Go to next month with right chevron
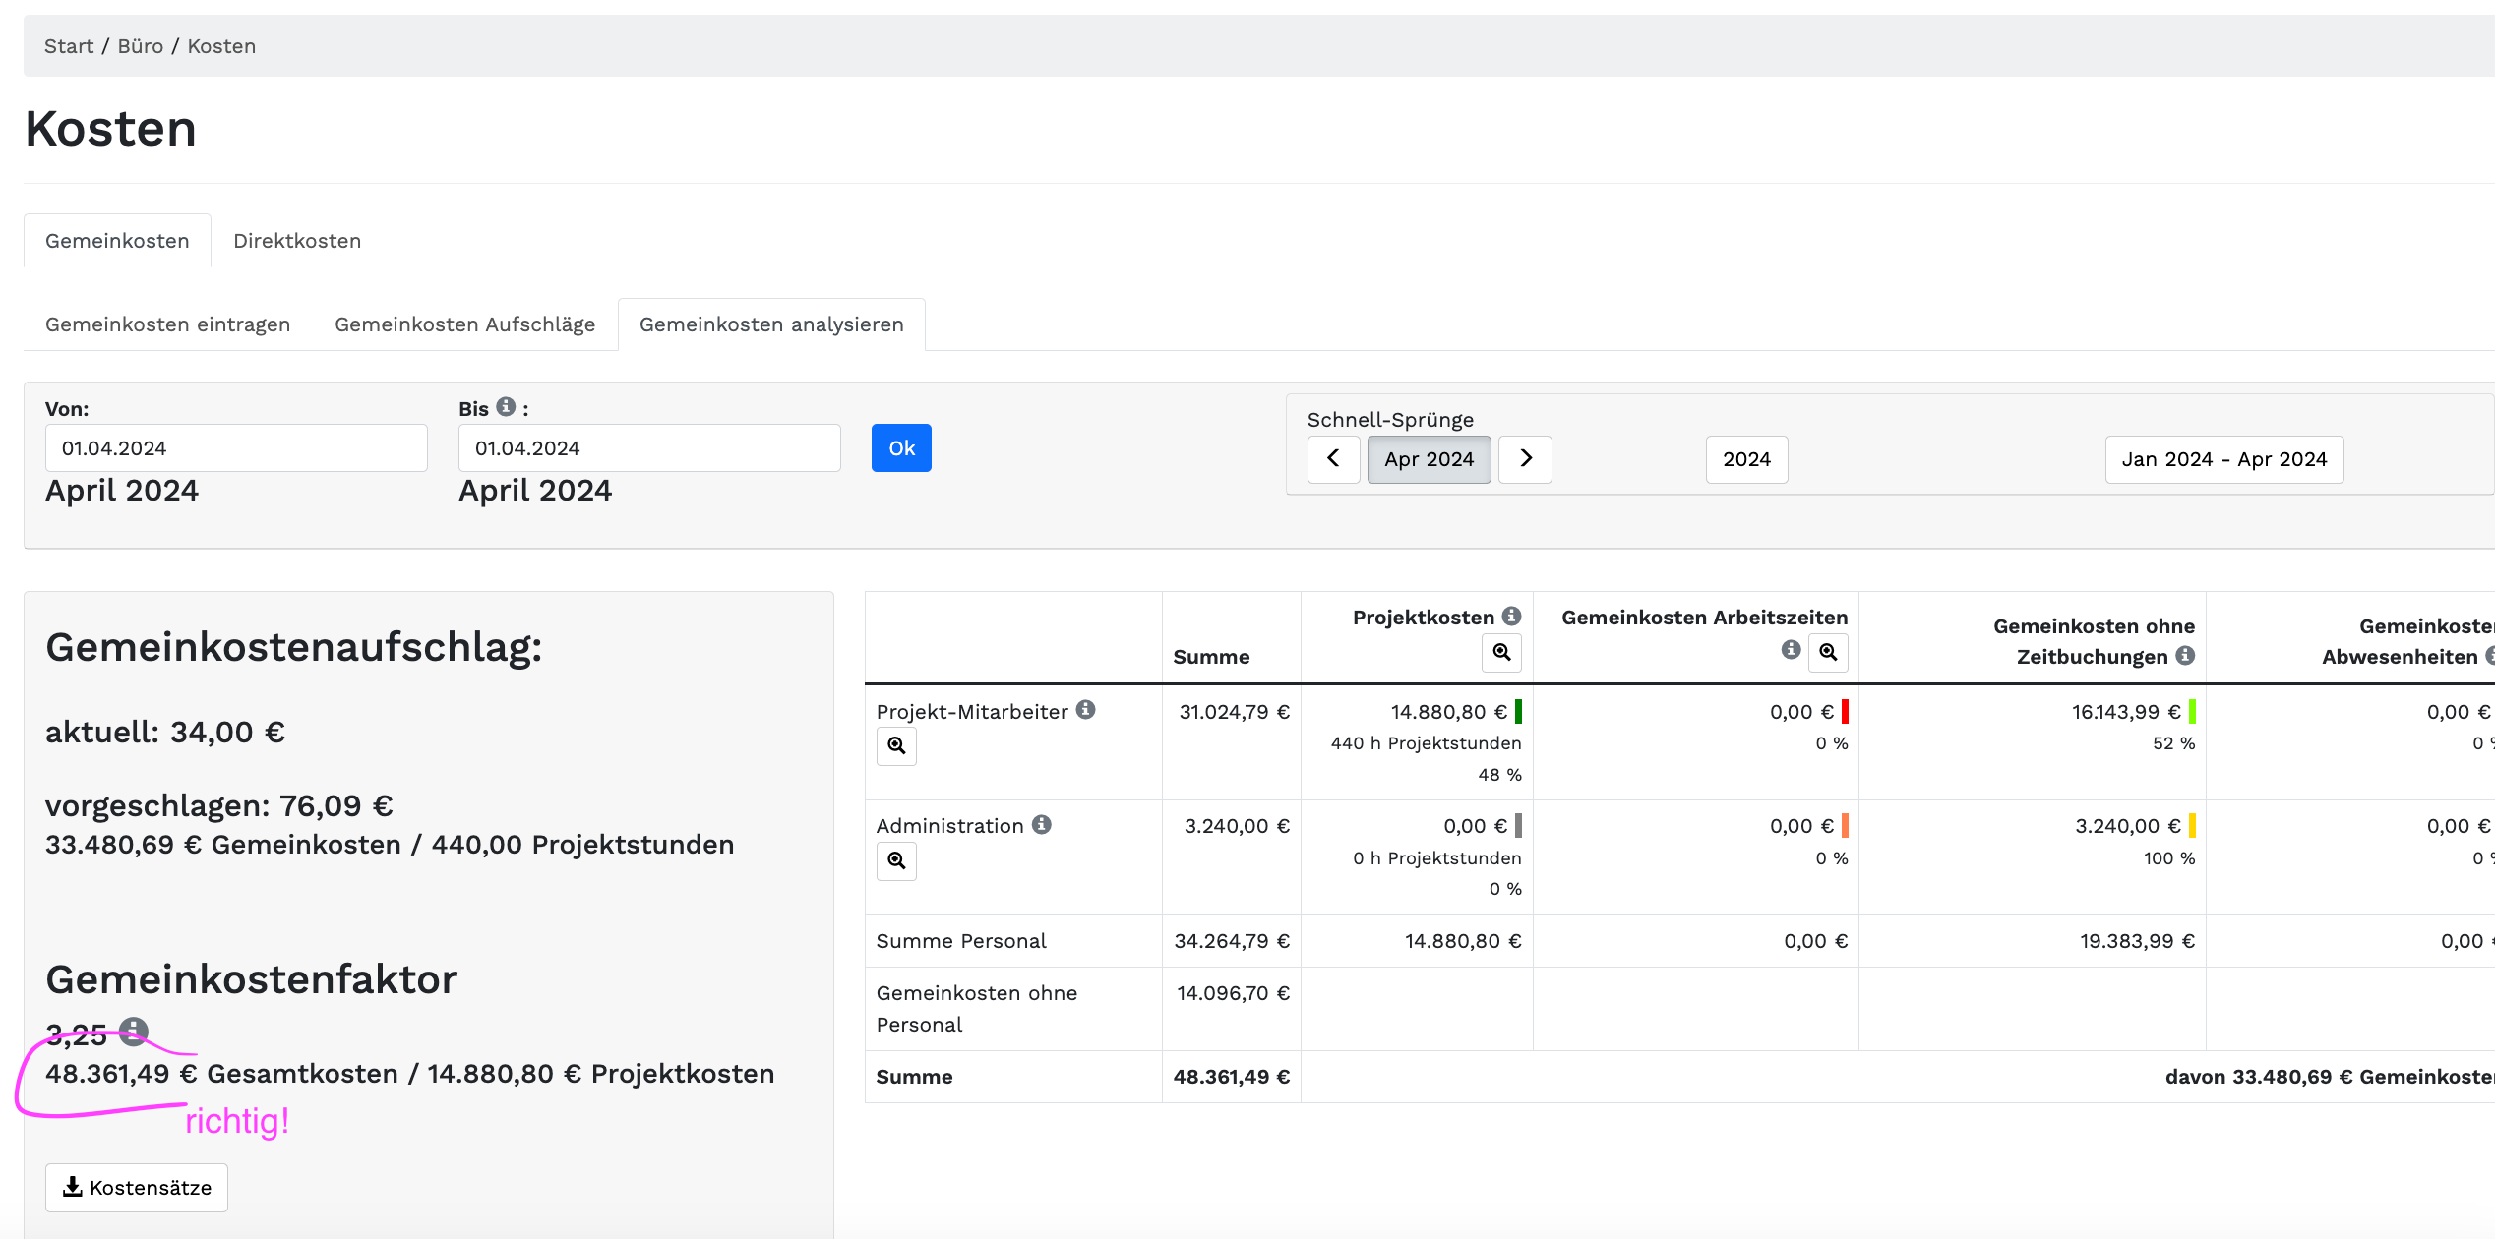This screenshot has height=1239, width=2495. tap(1525, 459)
